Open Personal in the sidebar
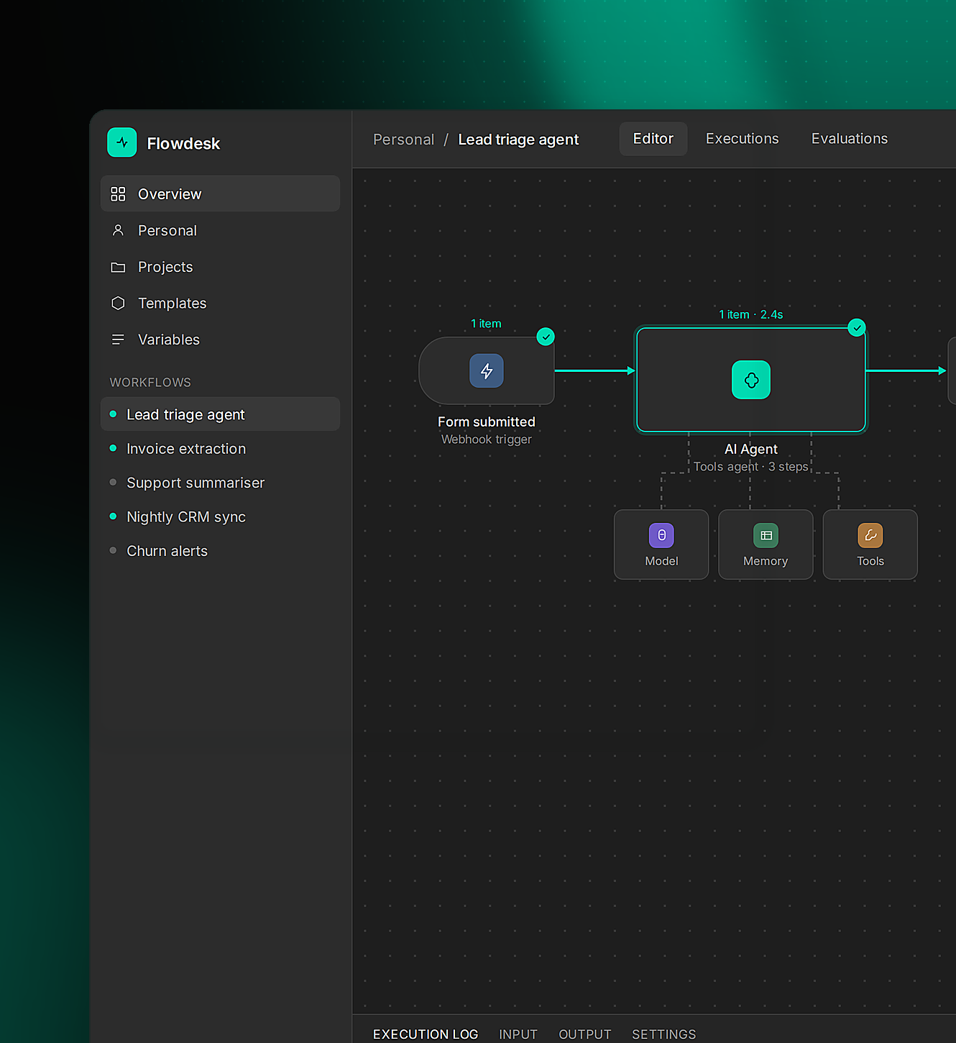The height and width of the screenshot is (1043, 956). [x=220, y=230]
